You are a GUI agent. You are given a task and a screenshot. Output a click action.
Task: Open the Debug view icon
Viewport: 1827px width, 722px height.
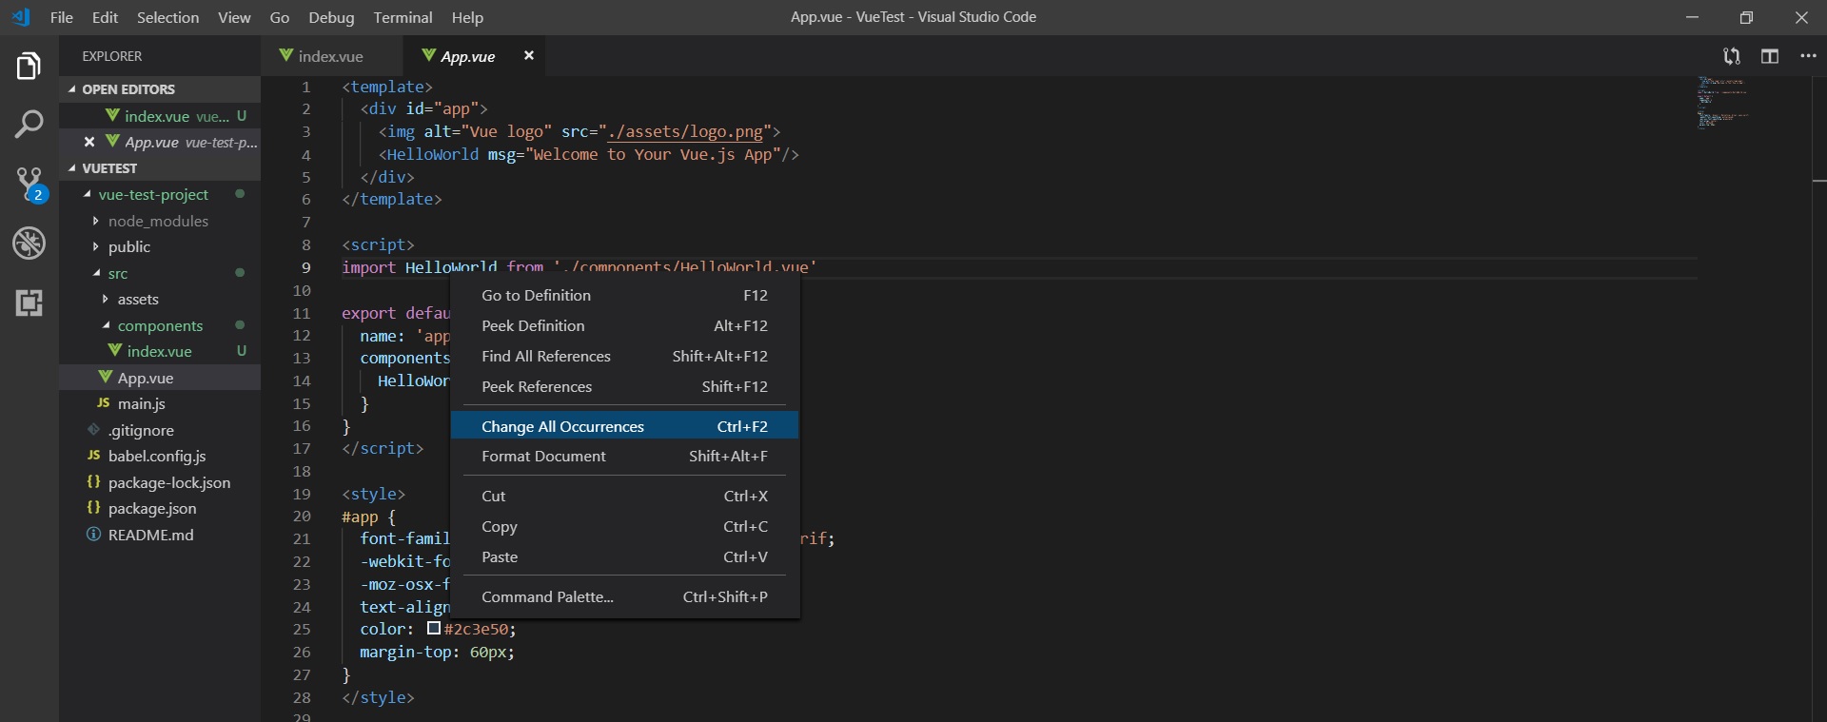(x=29, y=244)
